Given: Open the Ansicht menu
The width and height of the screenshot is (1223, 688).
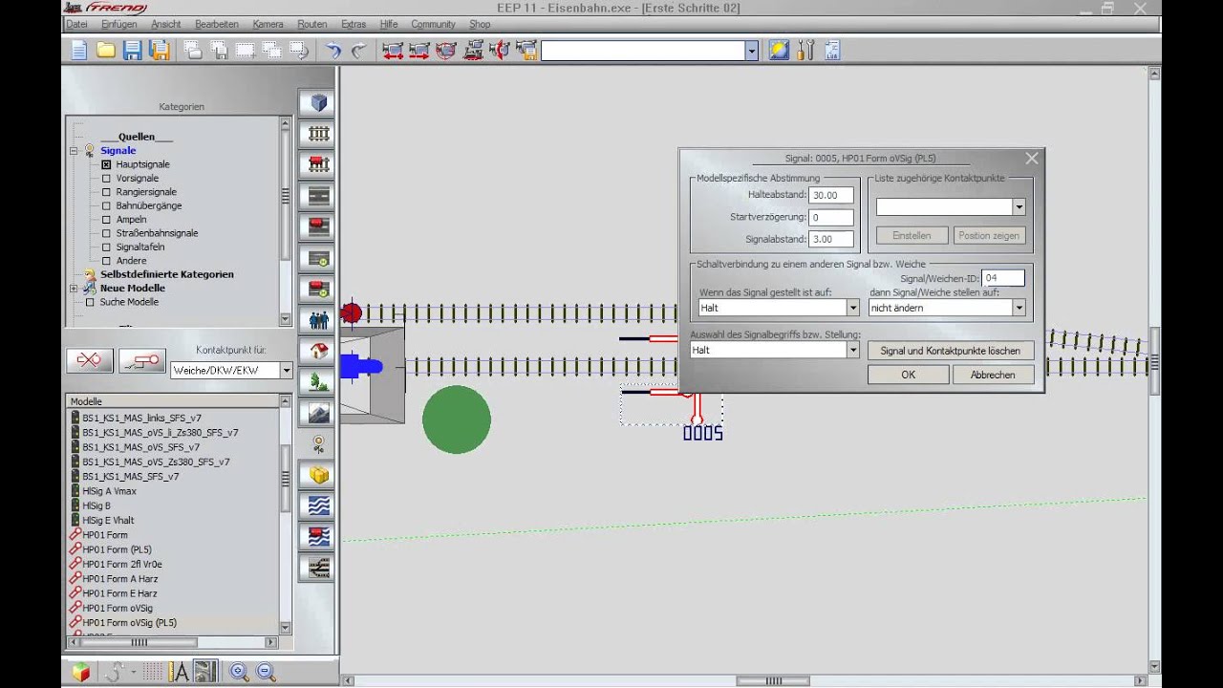Looking at the screenshot, I should (x=166, y=24).
